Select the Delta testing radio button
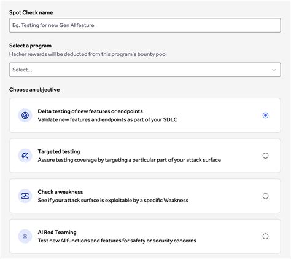The width and height of the screenshot is (291, 259). [265, 115]
